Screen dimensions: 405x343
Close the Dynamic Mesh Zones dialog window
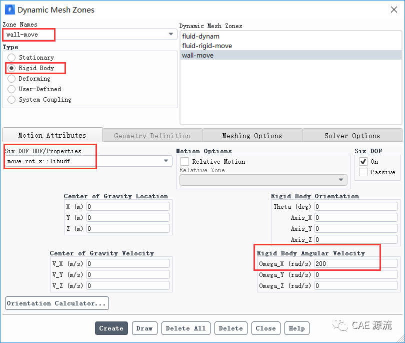393,10
